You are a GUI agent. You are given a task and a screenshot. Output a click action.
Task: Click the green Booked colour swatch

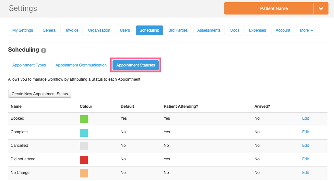[84, 119]
